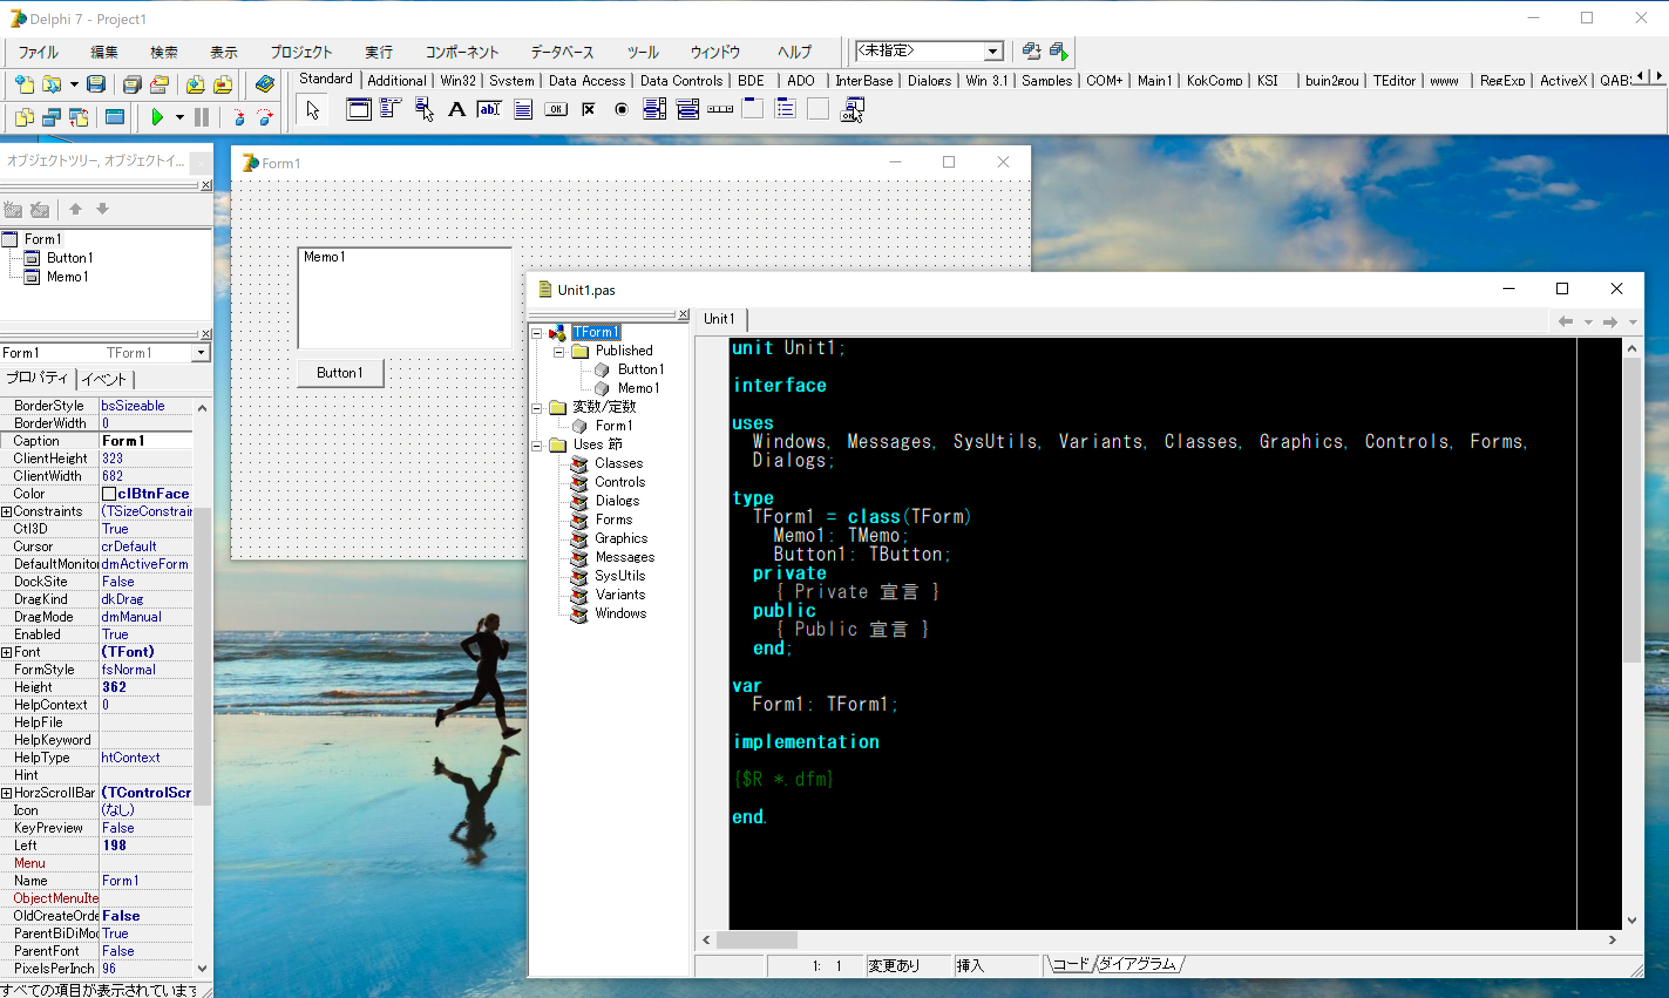Click the Caption property value field
Viewport: 1669px width, 998px height.
(x=145, y=440)
